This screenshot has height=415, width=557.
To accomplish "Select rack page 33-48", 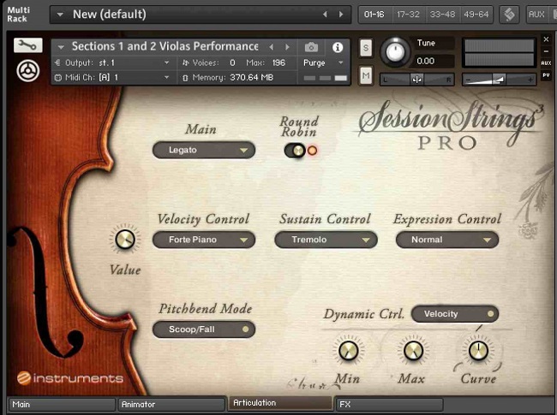I will [442, 15].
